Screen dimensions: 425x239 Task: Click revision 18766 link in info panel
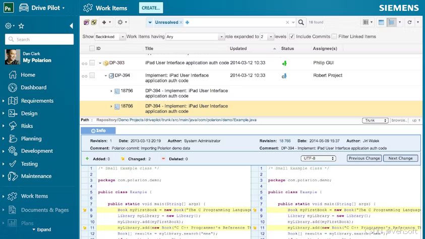(285, 141)
